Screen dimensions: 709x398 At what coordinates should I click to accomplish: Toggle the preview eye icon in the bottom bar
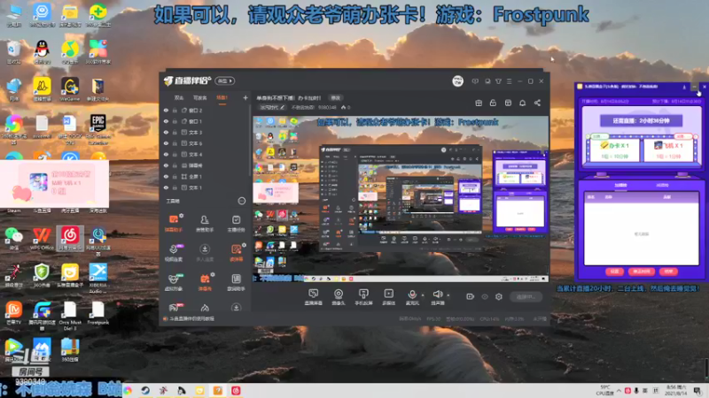click(484, 297)
